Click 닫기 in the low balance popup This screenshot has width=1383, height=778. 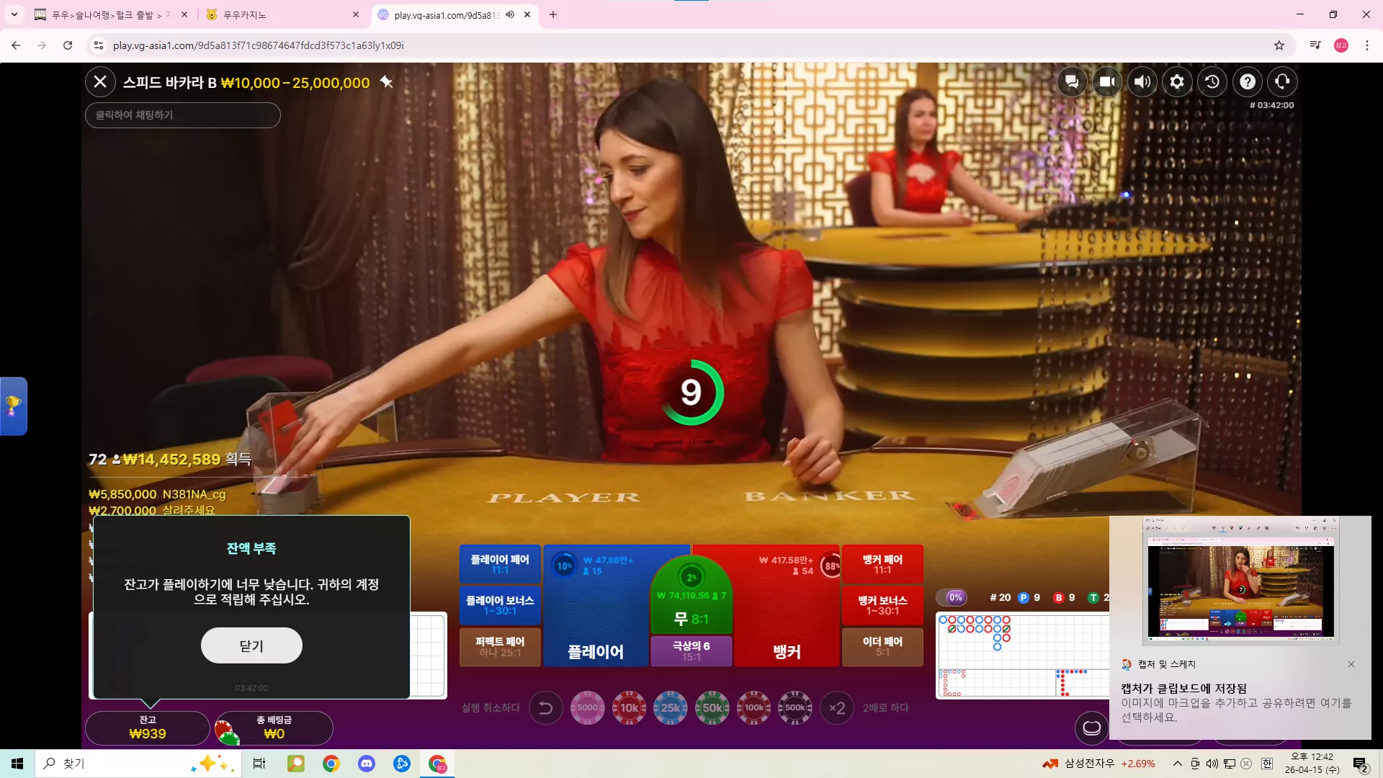pos(251,645)
